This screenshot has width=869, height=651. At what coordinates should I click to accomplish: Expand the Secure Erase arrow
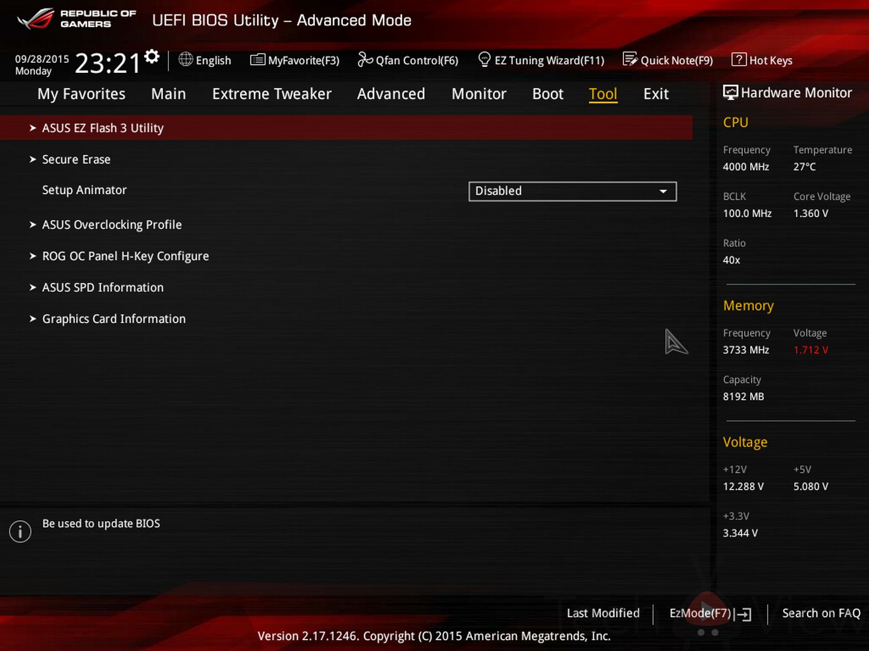[33, 159]
